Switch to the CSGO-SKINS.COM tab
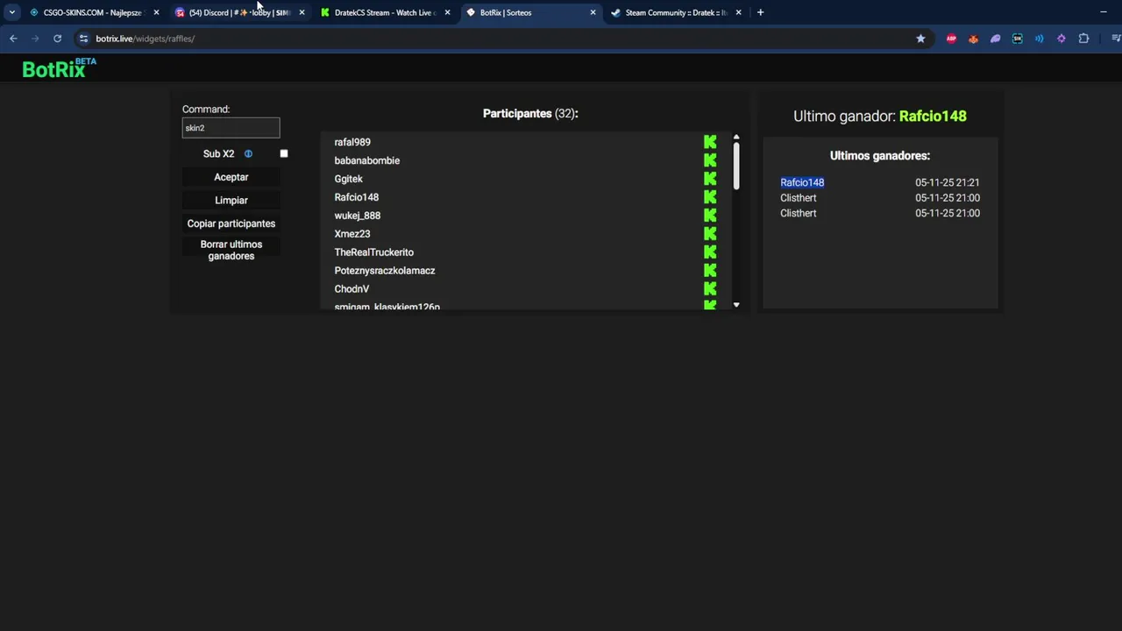The image size is (1122, 631). click(x=92, y=12)
